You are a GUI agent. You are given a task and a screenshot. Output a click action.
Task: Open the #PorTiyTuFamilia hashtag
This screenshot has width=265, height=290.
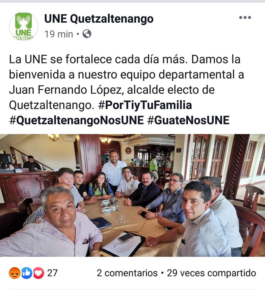coord(145,105)
